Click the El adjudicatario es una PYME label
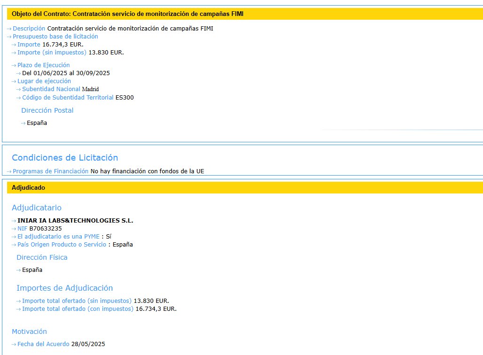 point(58,237)
